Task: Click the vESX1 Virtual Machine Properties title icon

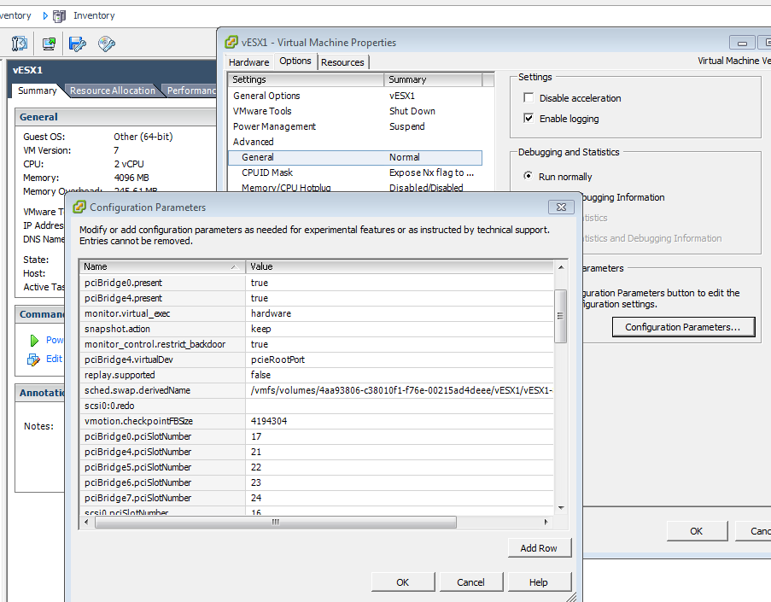Action: [x=231, y=43]
